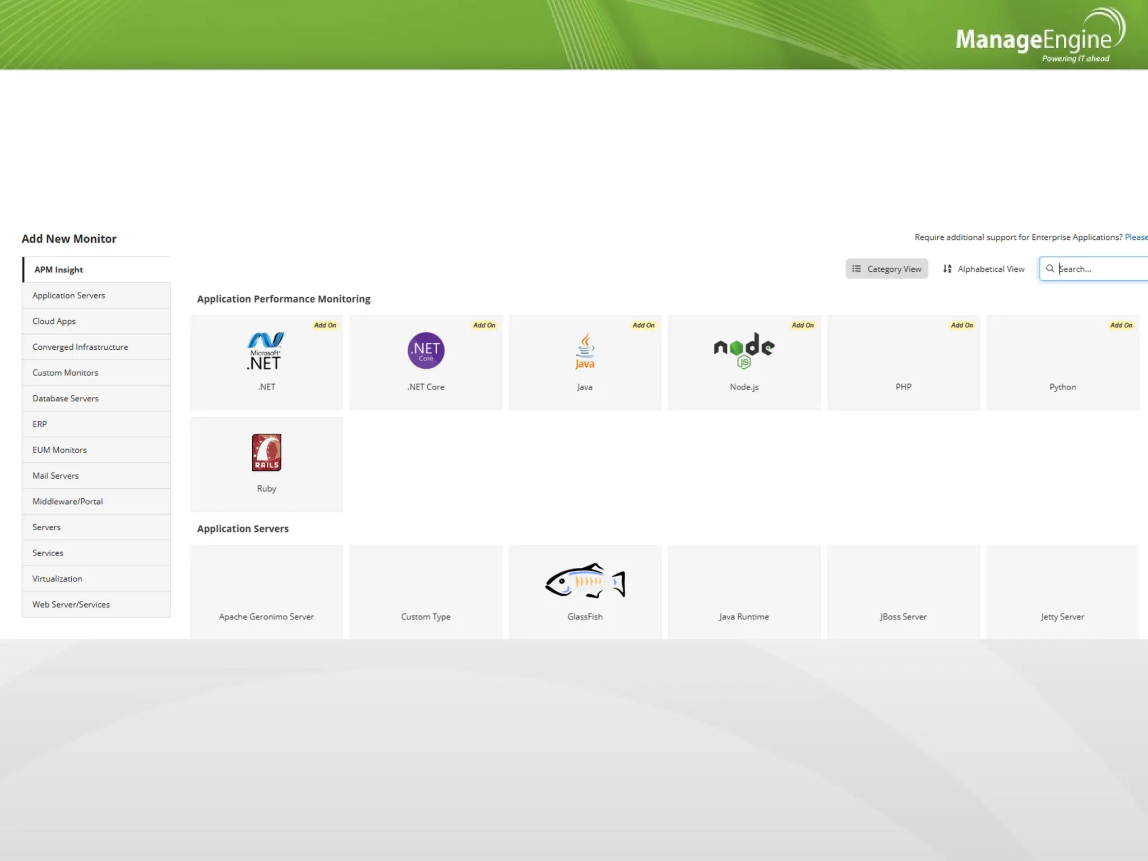Select the purple .NET Core icon
Image resolution: width=1148 pixels, height=861 pixels.
click(425, 350)
